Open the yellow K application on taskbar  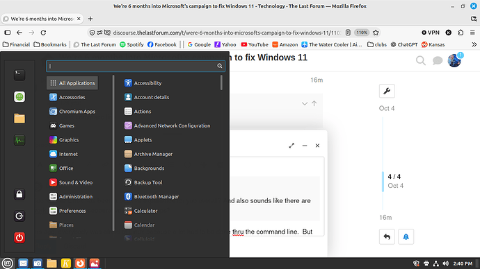[66, 263]
